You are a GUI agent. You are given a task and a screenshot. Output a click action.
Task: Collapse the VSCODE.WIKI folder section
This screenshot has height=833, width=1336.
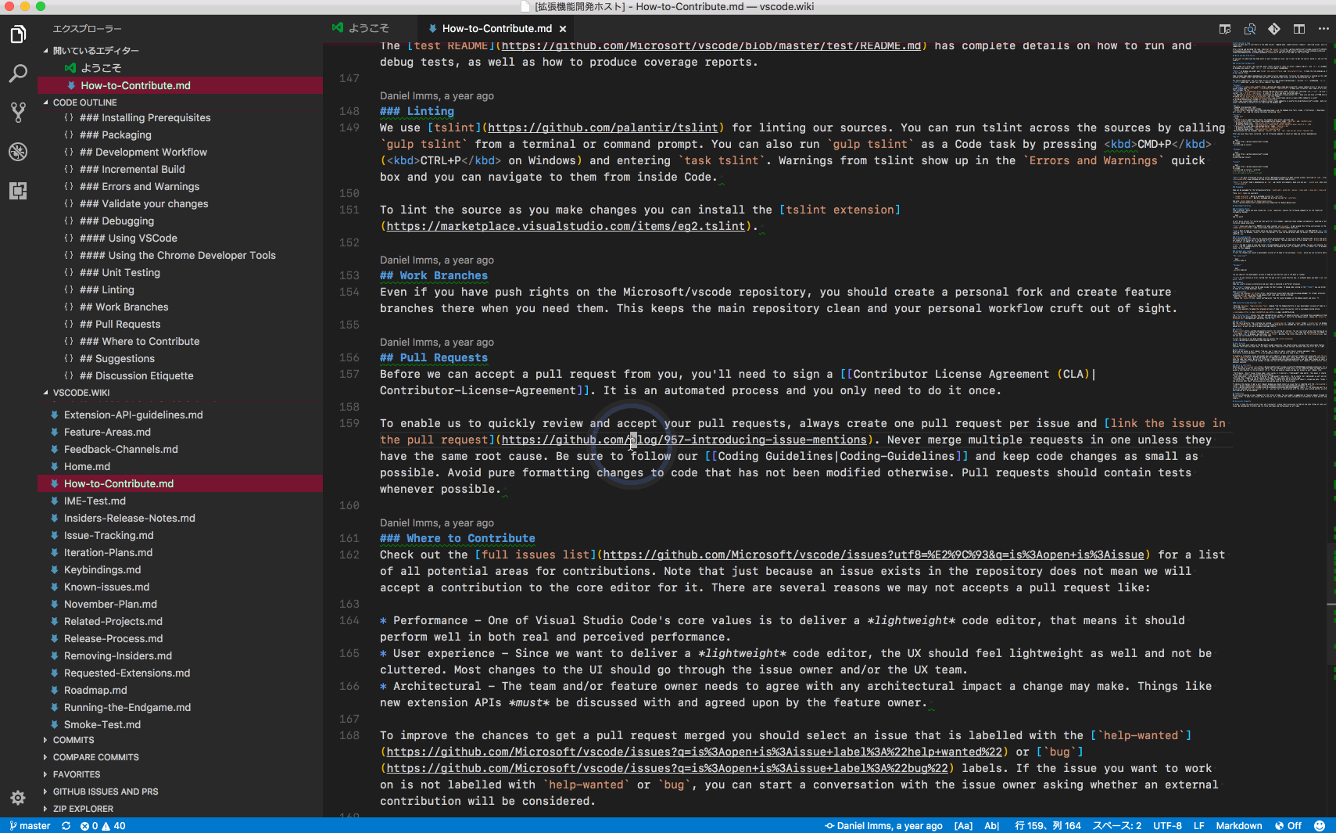coord(45,393)
